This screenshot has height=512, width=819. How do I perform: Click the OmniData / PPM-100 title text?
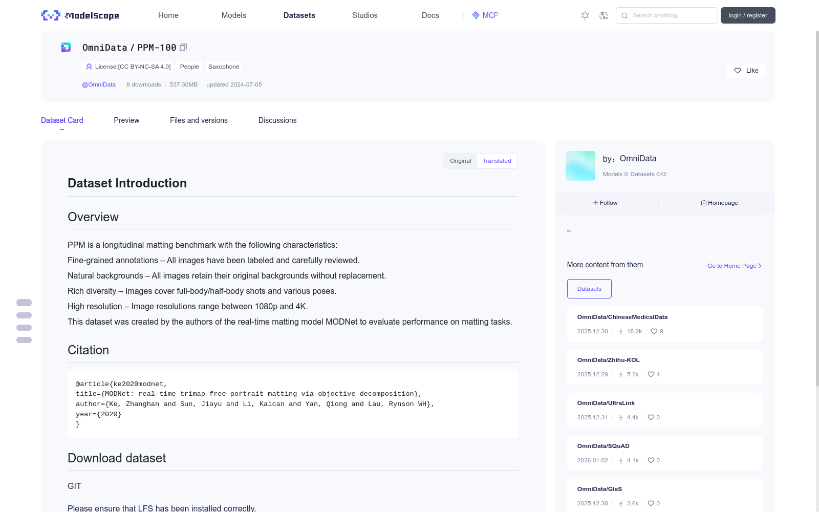(130, 48)
